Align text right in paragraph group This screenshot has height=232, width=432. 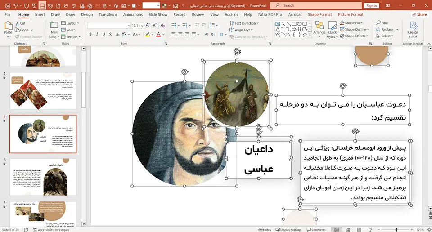187,35
